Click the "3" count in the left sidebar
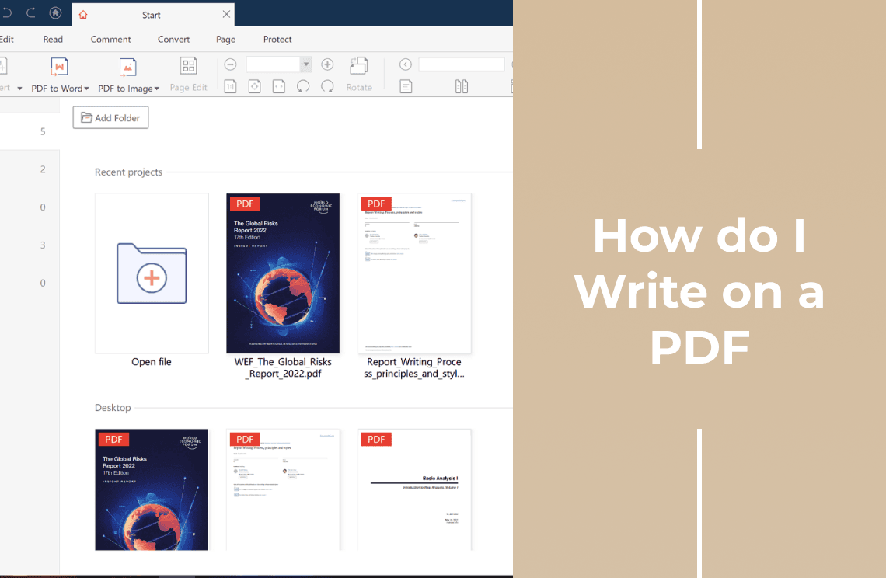This screenshot has height=578, width=886. 43,245
